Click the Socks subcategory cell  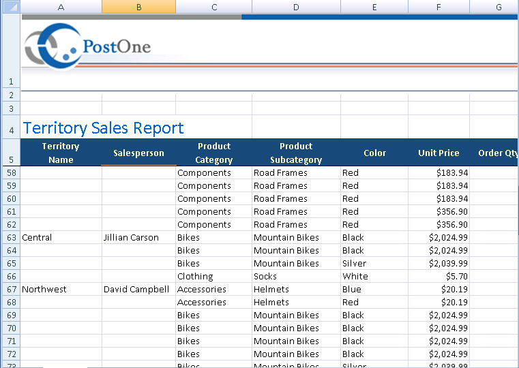[296, 277]
